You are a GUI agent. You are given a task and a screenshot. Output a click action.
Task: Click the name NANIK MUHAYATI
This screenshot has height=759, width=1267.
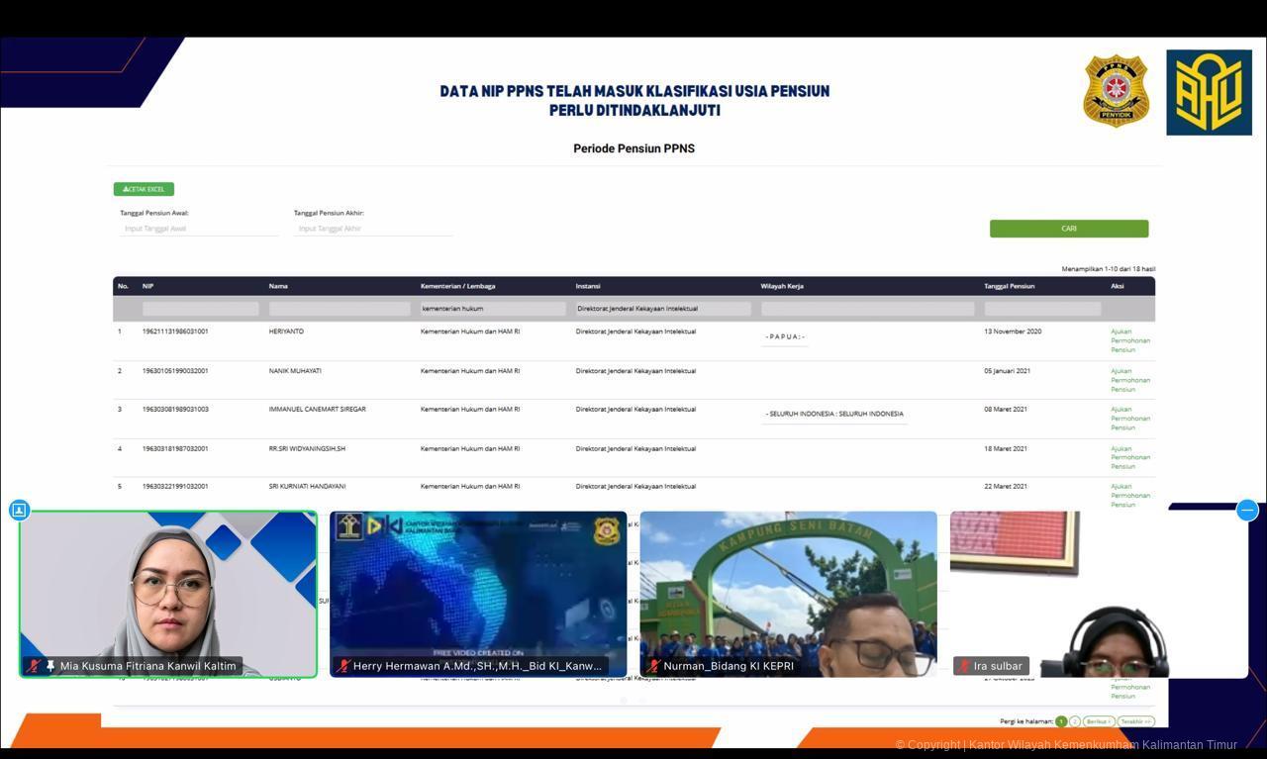295,371
